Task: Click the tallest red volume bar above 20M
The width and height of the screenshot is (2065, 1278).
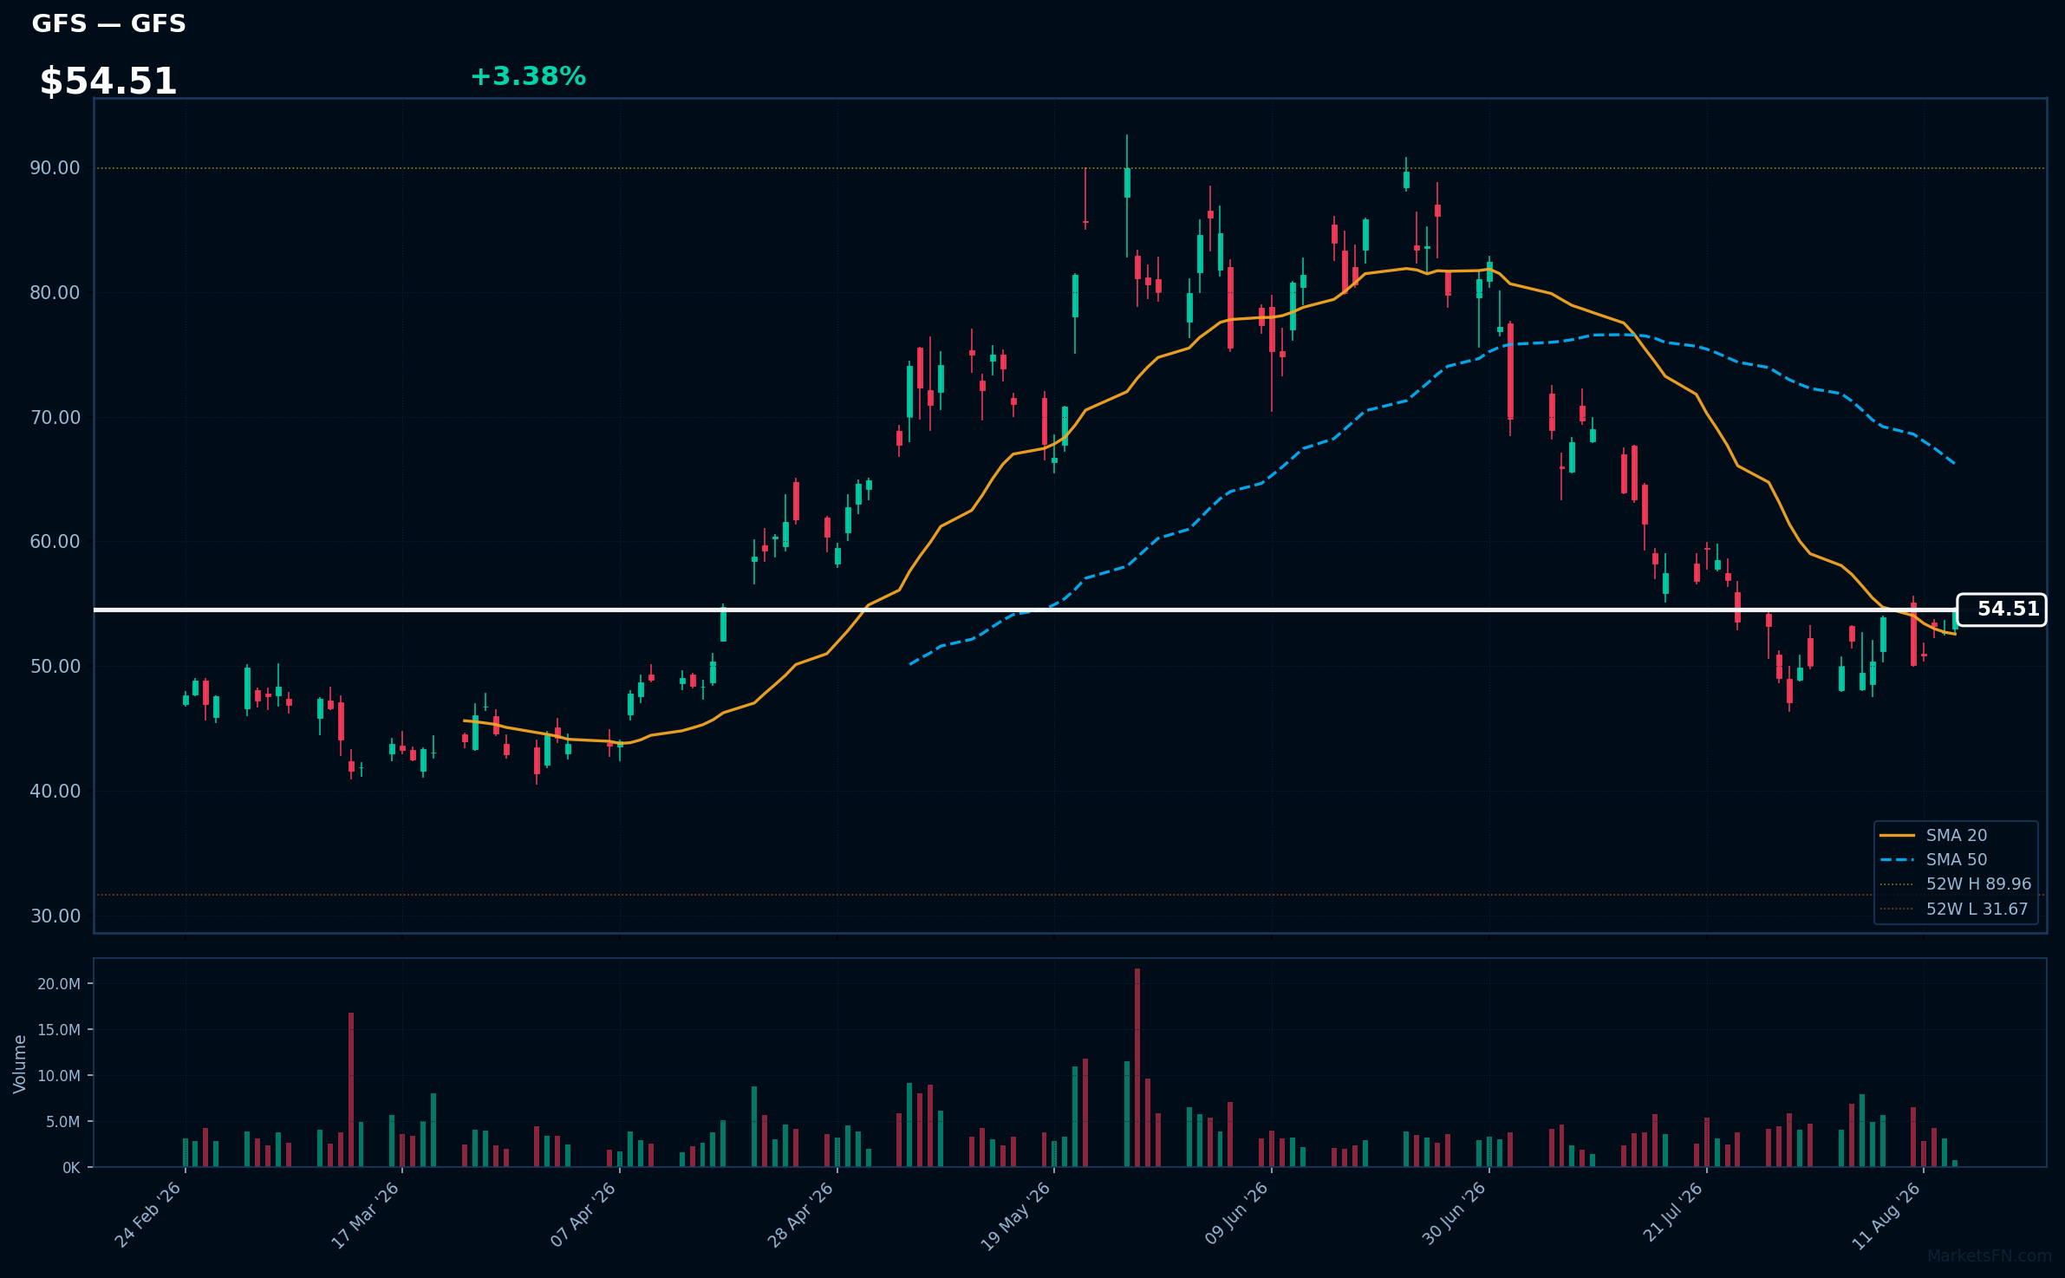Action: [x=1137, y=1068]
